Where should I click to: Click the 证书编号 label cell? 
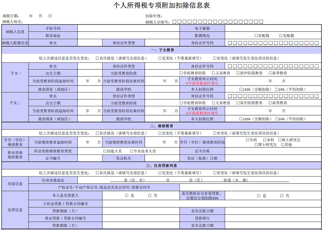click(x=53, y=158)
